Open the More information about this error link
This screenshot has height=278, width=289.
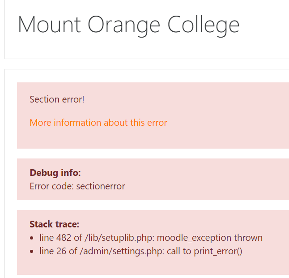pos(98,123)
